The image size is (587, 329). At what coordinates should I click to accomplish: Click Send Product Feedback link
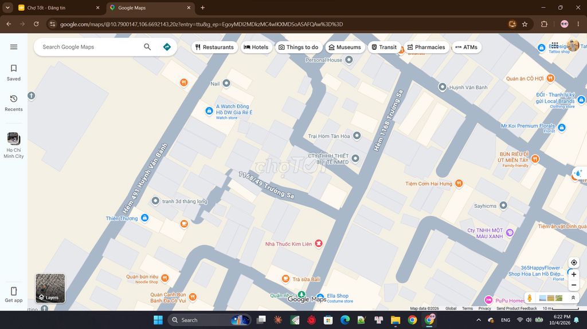pyautogui.click(x=516, y=308)
